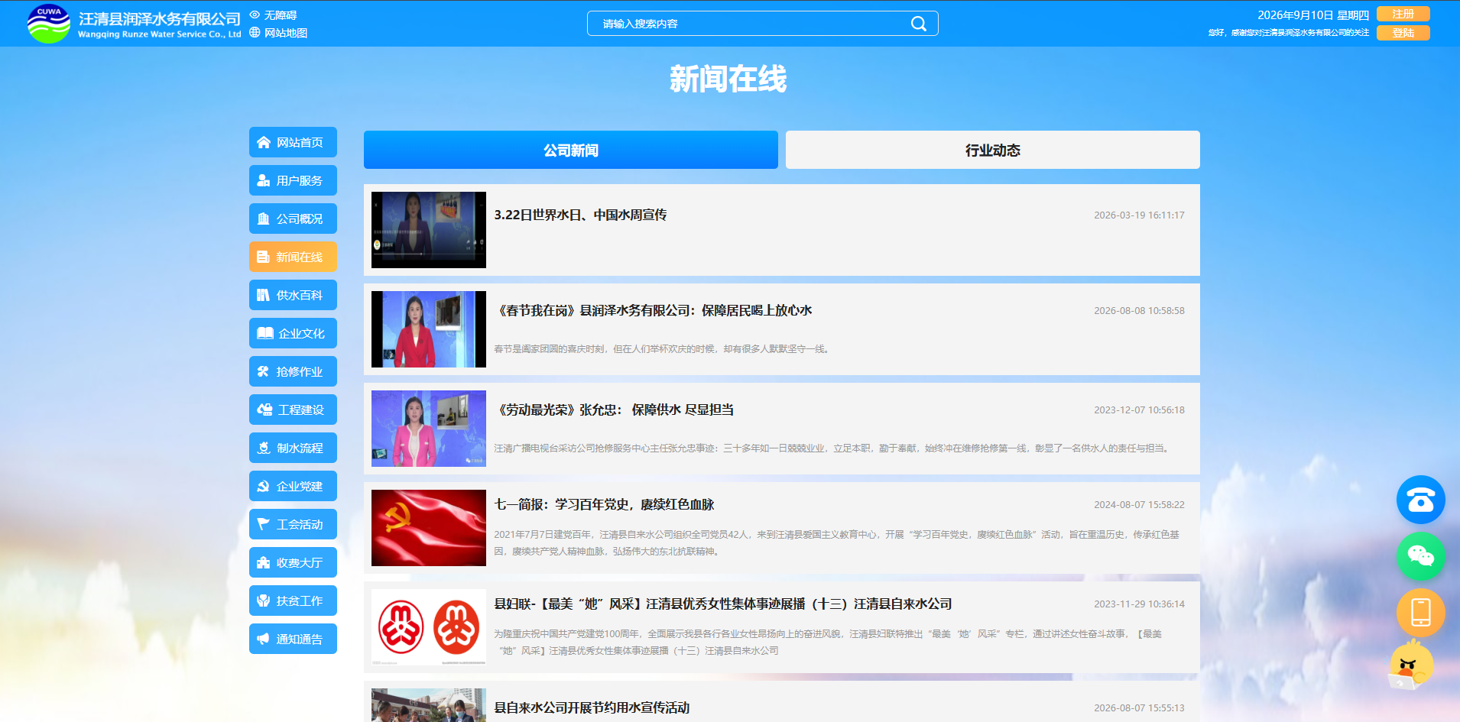Click the magnifier search icon

tap(919, 24)
